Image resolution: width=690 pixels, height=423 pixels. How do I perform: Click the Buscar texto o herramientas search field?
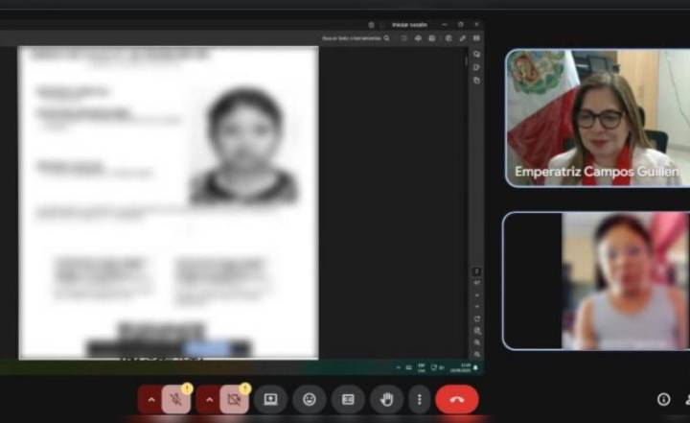(356, 38)
